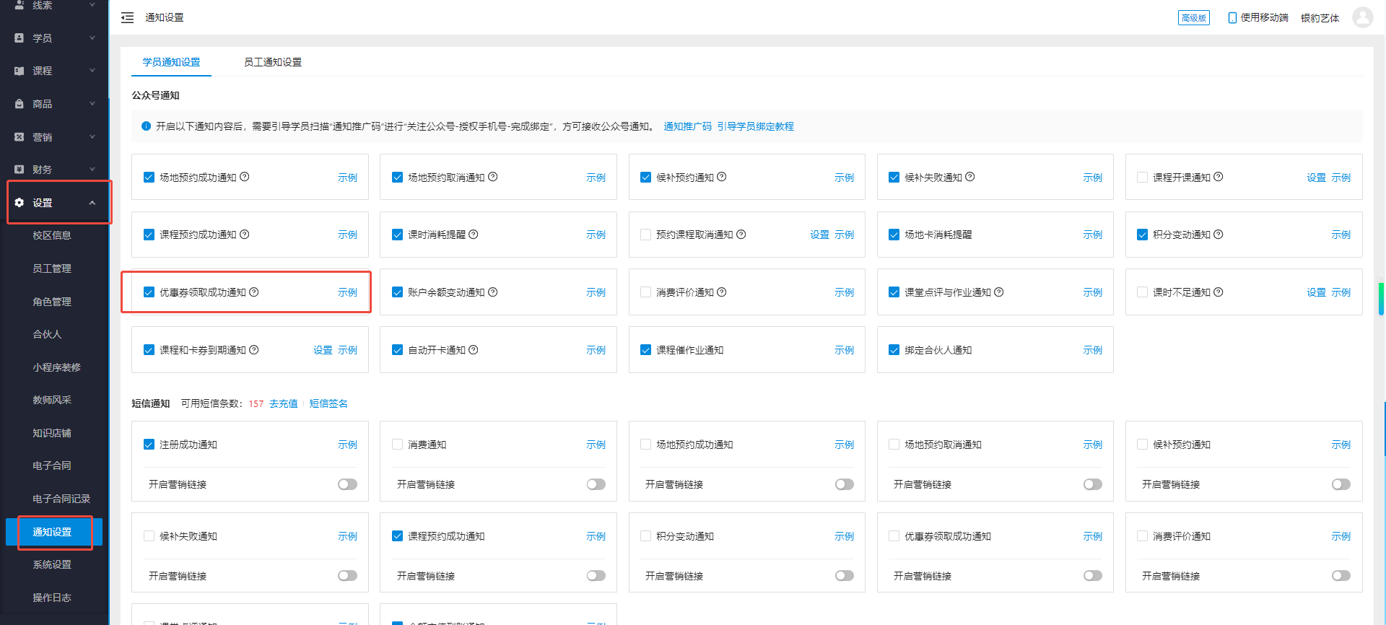Collapse the sidebar with the hamburger icon

127,17
